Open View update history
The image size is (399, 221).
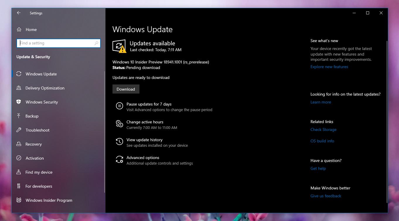click(144, 140)
